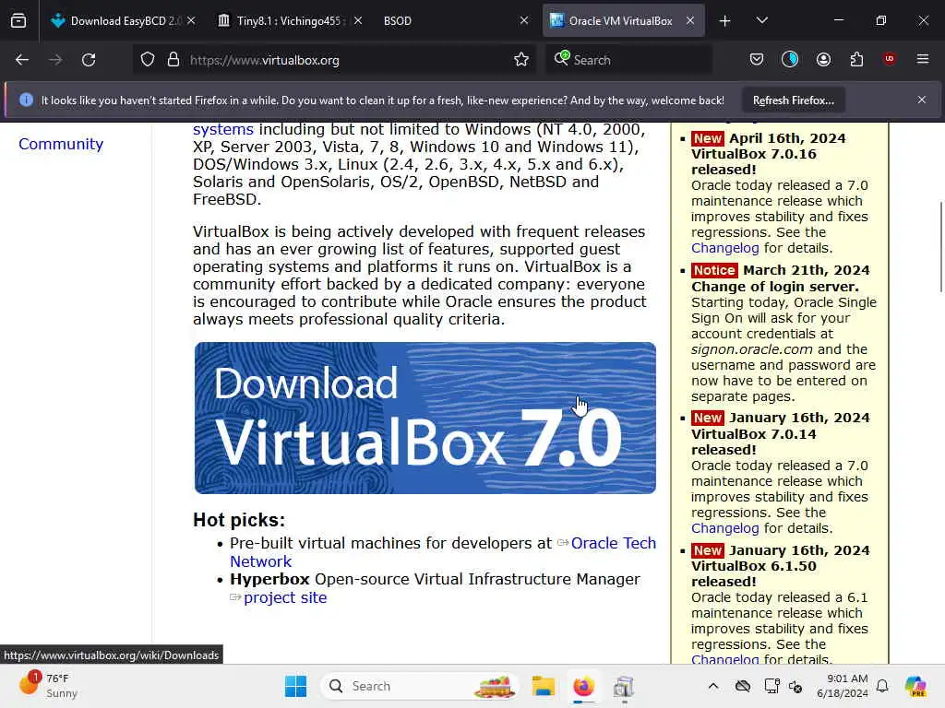Click Download VirtualBox 7.0 banner

click(425, 418)
